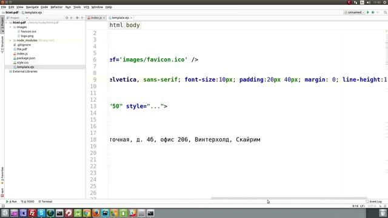This screenshot has height=218, width=388.
Task: Open Firefox from the taskbar
Action: 96,213
